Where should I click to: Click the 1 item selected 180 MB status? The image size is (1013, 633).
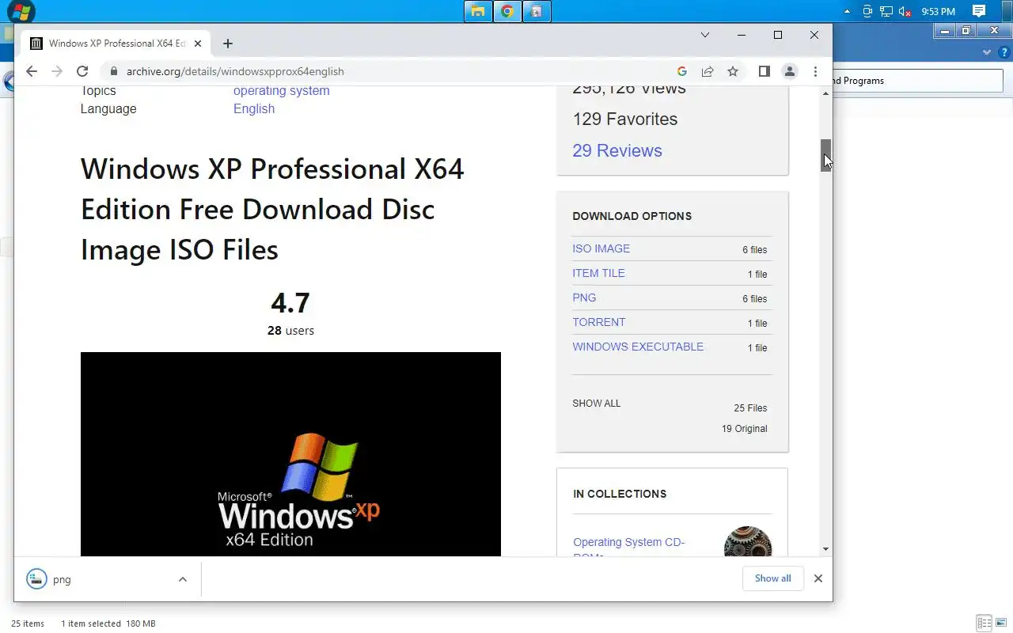pyautogui.click(x=108, y=624)
